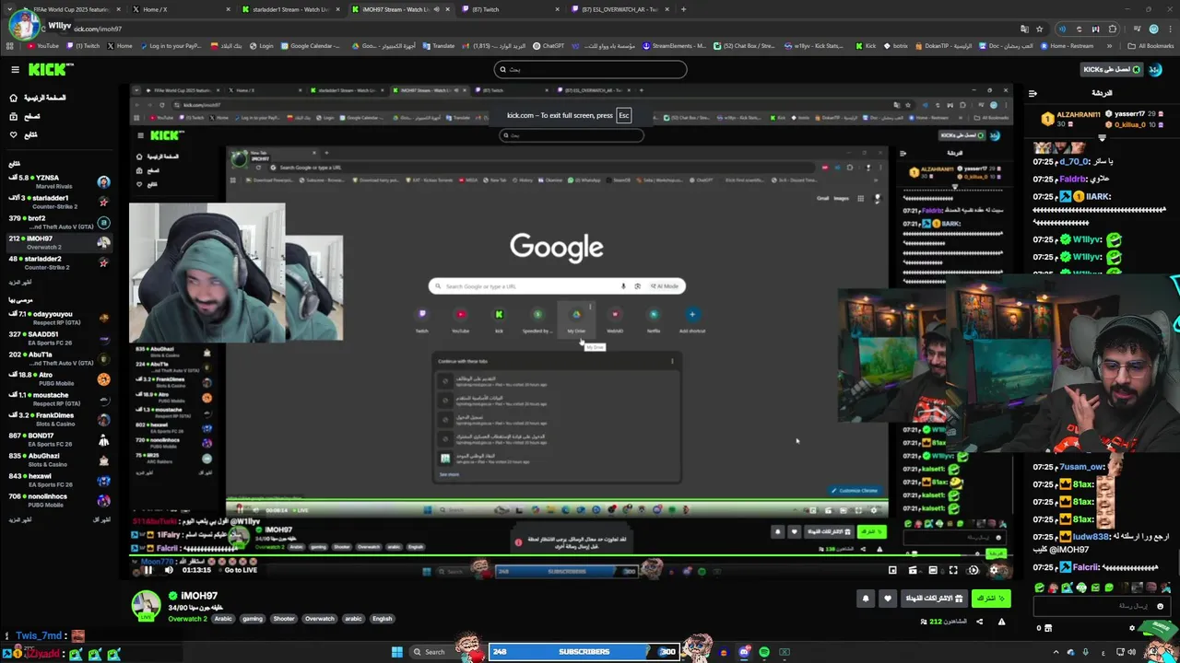Screen dimensions: 1180x663
Task: Toggle theater mode in video player
Action: [933, 570]
